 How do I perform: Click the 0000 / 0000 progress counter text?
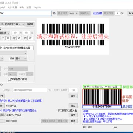(11, 121)
